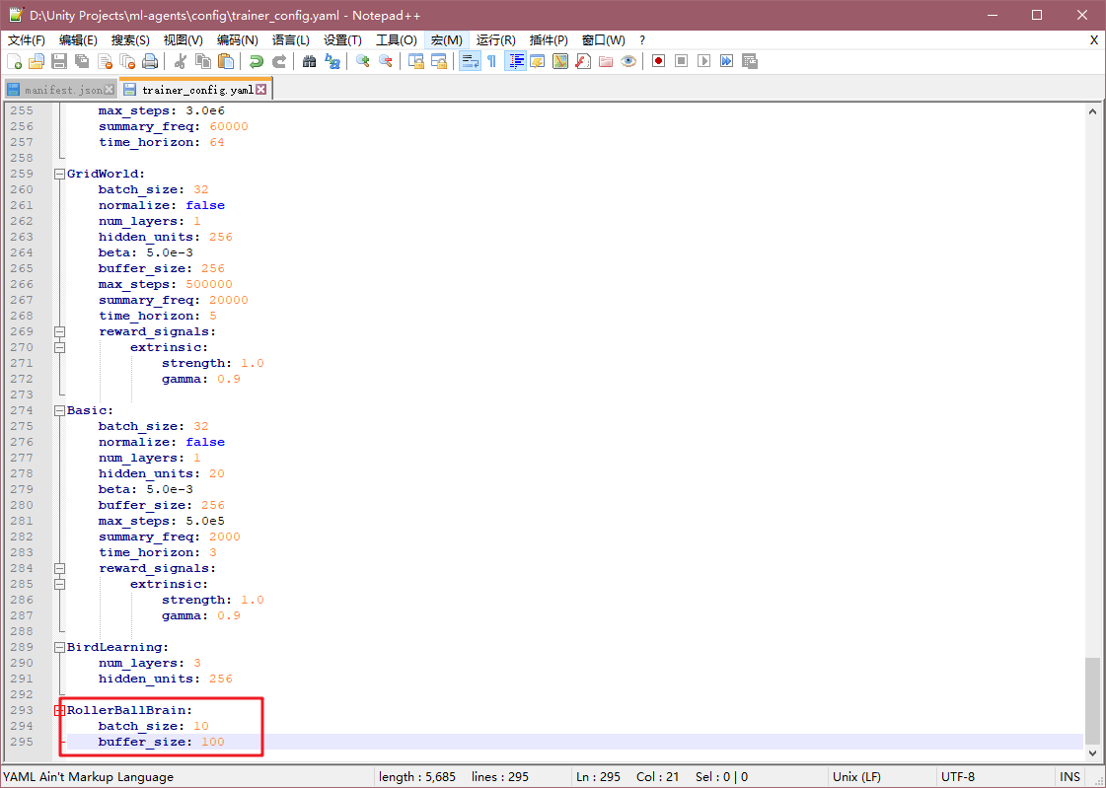Create a new file via toolbar icon

(x=14, y=61)
